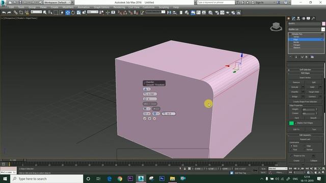Image resolution: width=326 pixels, height=183 pixels.
Task: Cancel the chamfer caddy
Action: (154, 118)
